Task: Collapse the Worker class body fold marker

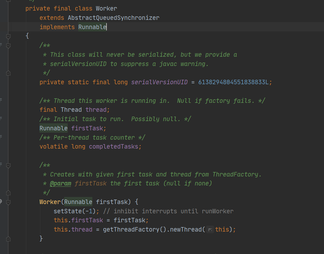Action: pyautogui.click(x=8, y=36)
